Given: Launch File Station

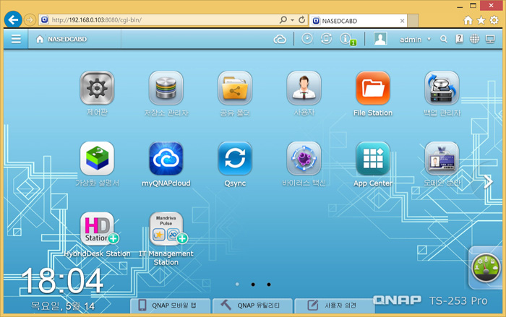Looking at the screenshot, I should (373, 88).
